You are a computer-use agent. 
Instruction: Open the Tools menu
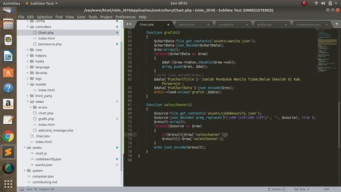click(93, 17)
